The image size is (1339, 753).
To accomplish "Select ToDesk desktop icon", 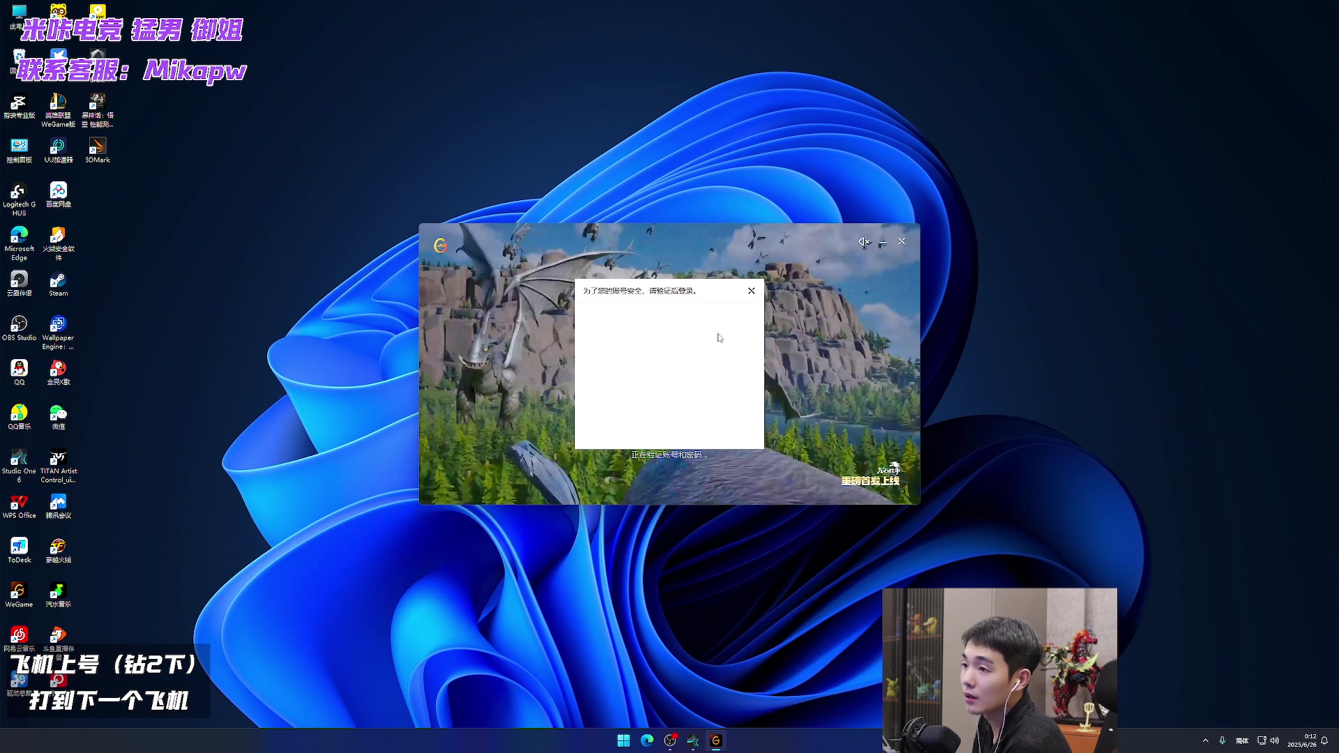I will click(x=19, y=550).
